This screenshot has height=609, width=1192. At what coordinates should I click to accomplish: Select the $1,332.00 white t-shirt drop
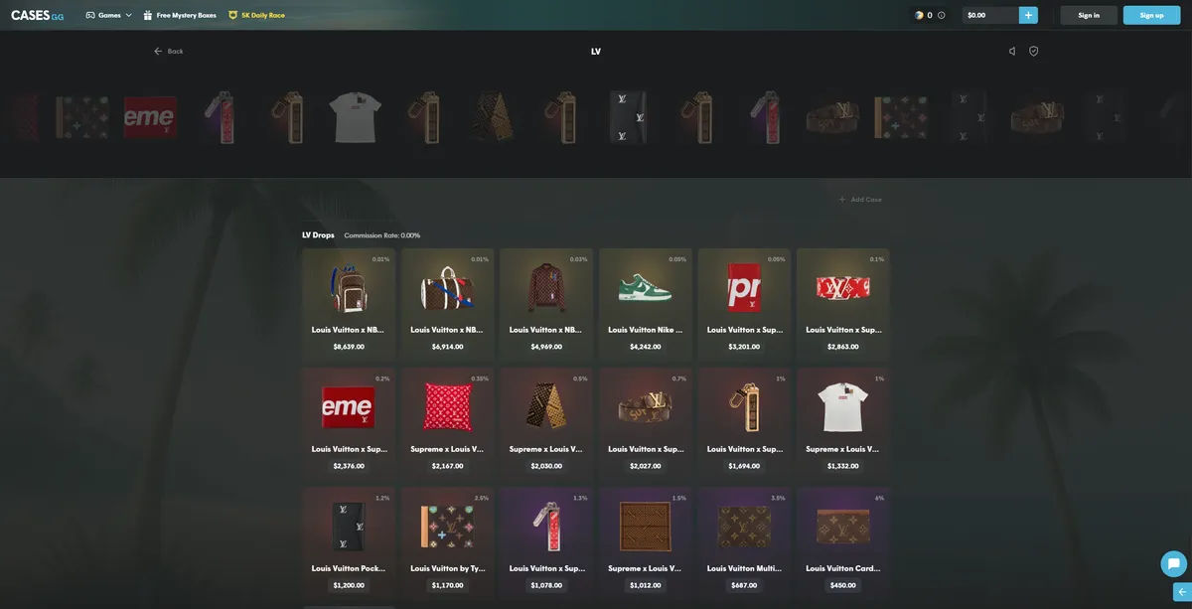coord(842,423)
